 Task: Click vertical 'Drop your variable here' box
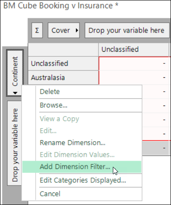tap(15, 143)
